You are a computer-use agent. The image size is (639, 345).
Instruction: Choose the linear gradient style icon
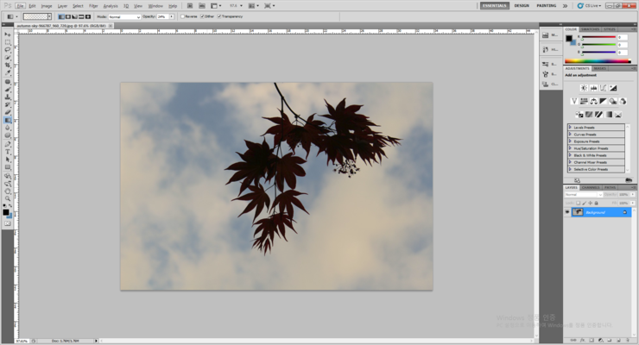tap(62, 16)
